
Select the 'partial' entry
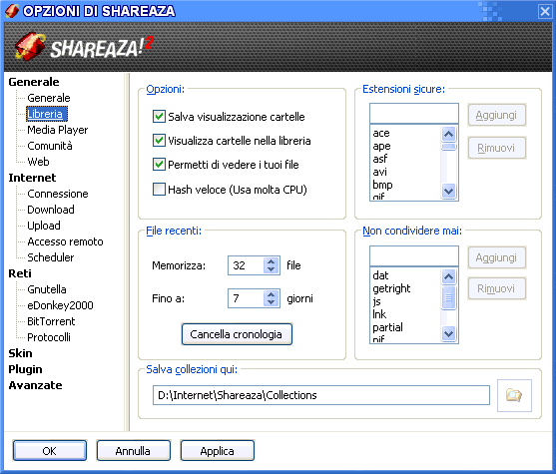[387, 327]
